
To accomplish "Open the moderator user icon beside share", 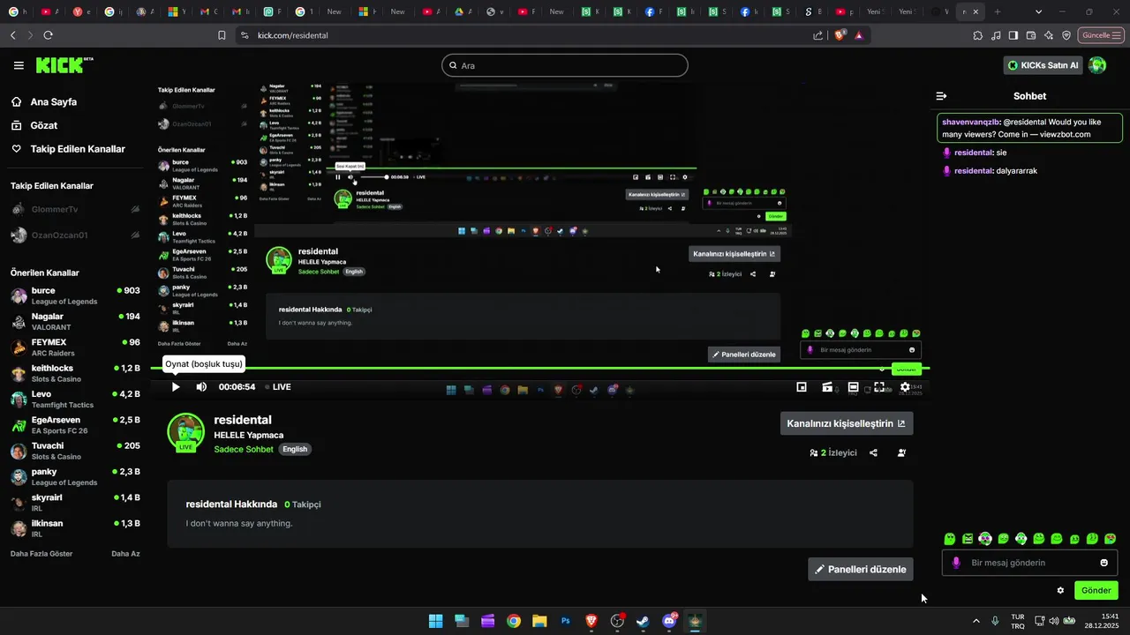I will coord(901,452).
